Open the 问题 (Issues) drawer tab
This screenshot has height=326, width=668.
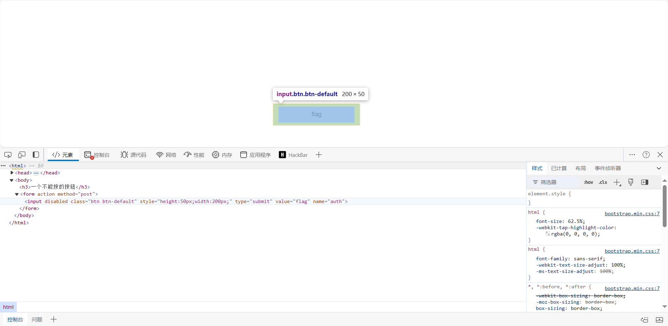pyautogui.click(x=37, y=319)
